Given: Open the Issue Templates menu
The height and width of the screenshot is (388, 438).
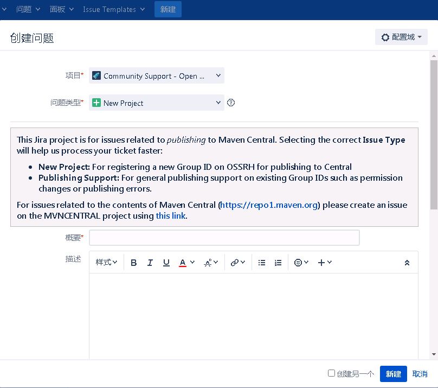Looking at the screenshot, I should click(x=114, y=10).
